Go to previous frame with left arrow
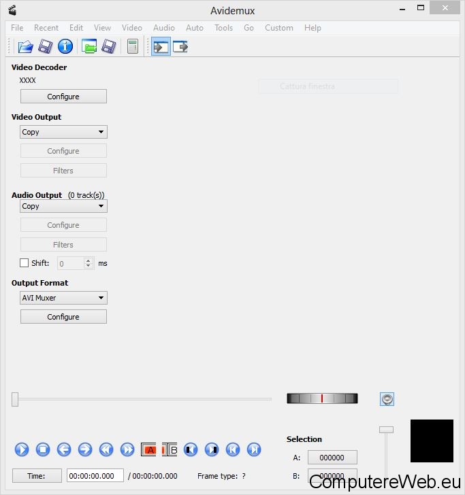Image resolution: width=465 pixels, height=495 pixels. (64, 449)
